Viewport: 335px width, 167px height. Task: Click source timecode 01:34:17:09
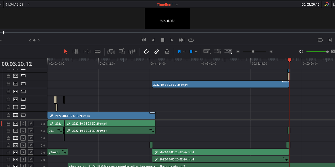(14, 4)
